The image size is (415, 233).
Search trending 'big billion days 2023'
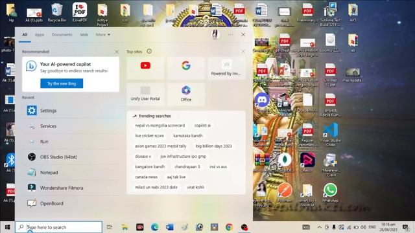214,146
